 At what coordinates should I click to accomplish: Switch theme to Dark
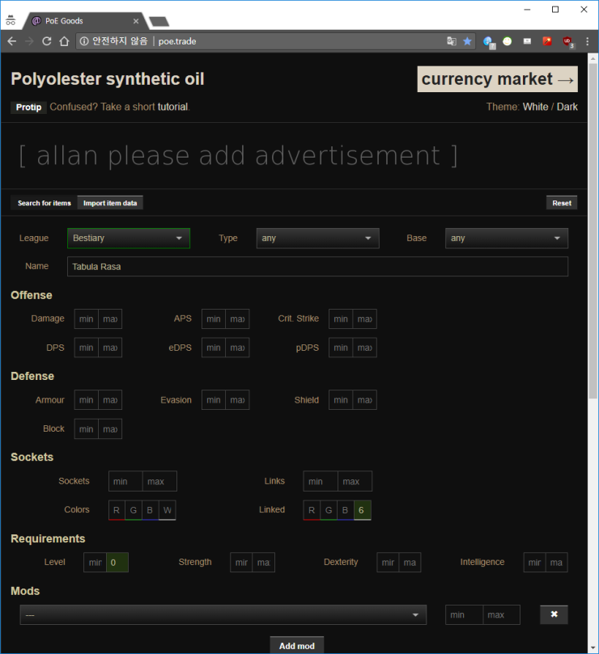coord(567,107)
